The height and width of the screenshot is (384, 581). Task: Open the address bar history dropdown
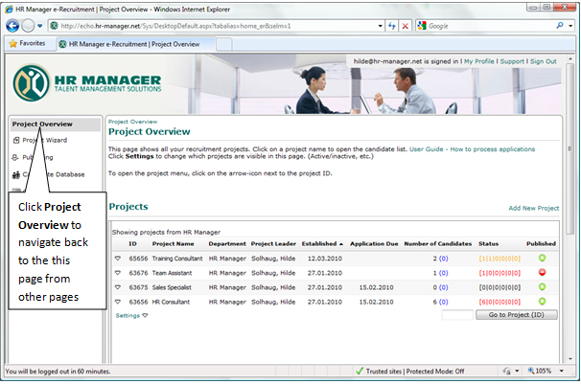pos(381,26)
